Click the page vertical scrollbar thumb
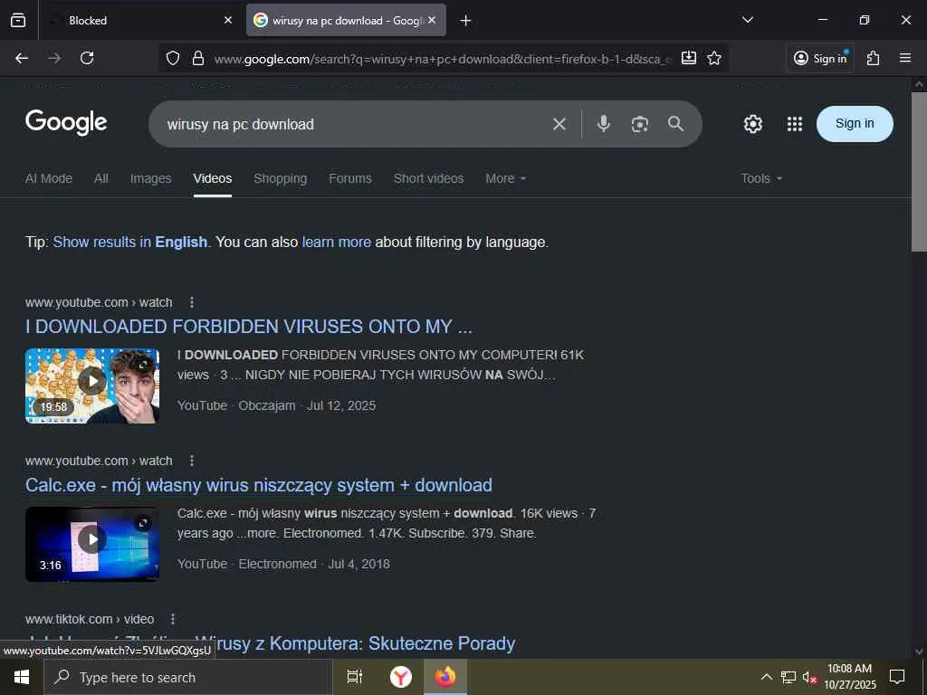This screenshot has width=927, height=695. tap(919, 171)
